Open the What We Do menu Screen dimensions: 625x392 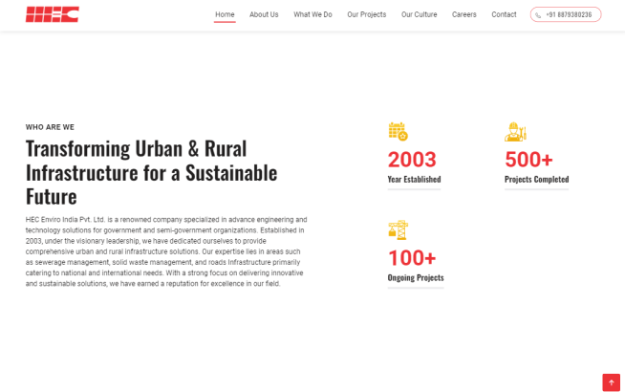point(312,14)
